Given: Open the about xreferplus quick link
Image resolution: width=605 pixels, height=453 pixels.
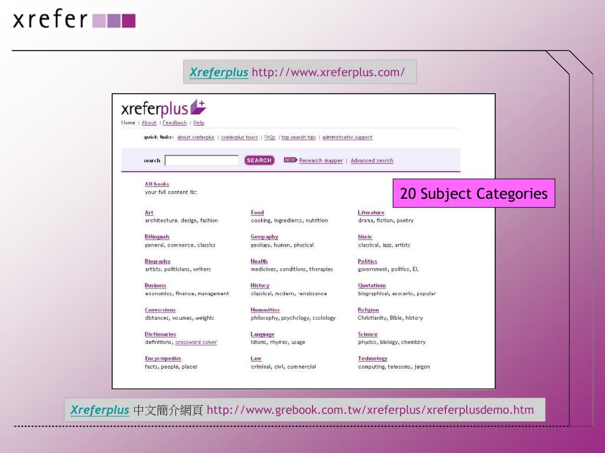Looking at the screenshot, I should (x=196, y=137).
